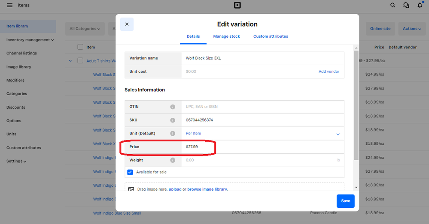Check the Adult T-shirts row checkbox
This screenshot has height=224, width=429.
point(80,61)
